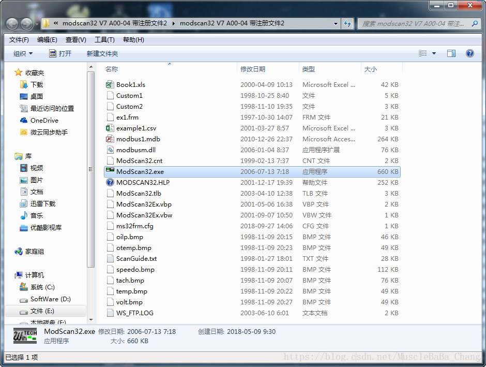Image resolution: width=486 pixels, height=367 pixels.
Task: Click the 家庭组 homegroup icon
Action: (x=19, y=251)
